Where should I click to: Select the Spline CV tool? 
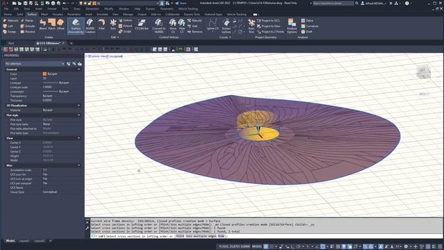[x=213, y=25]
